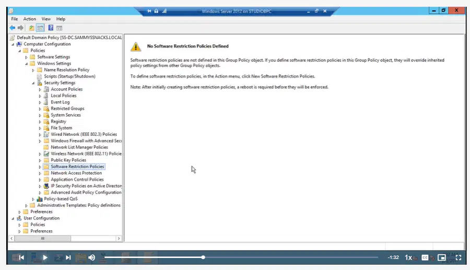
Task: Enable picture-in-picture mode
Action: 441,257
